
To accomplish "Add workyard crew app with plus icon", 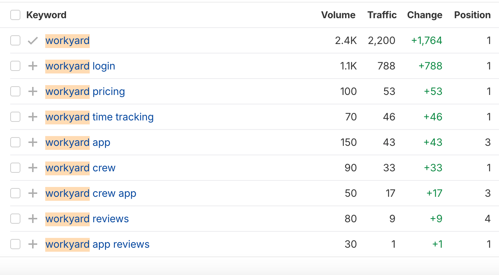I will coord(33,194).
